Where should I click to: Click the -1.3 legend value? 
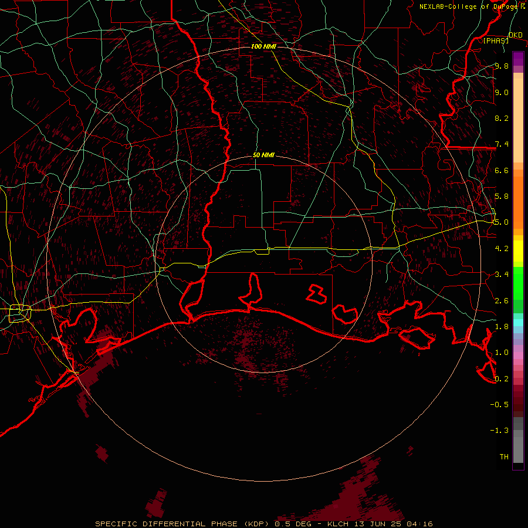500,431
